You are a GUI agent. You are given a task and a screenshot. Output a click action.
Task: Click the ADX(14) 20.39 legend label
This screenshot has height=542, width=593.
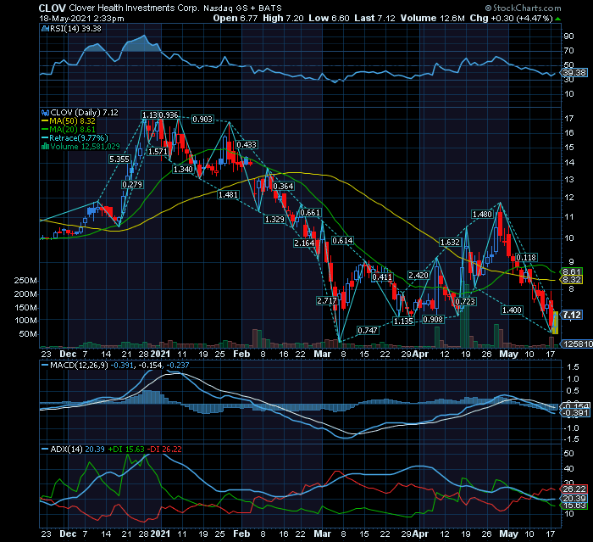pos(73,450)
